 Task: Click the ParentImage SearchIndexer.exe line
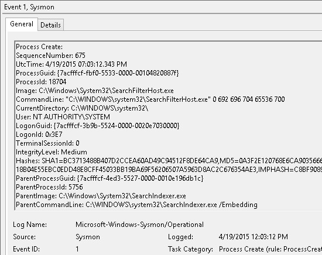coord(101,196)
